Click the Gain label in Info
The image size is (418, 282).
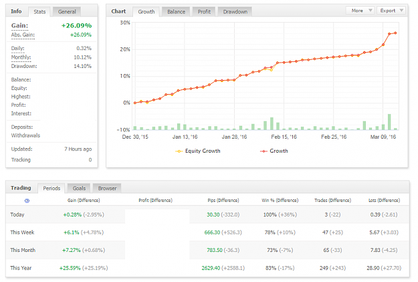click(19, 25)
